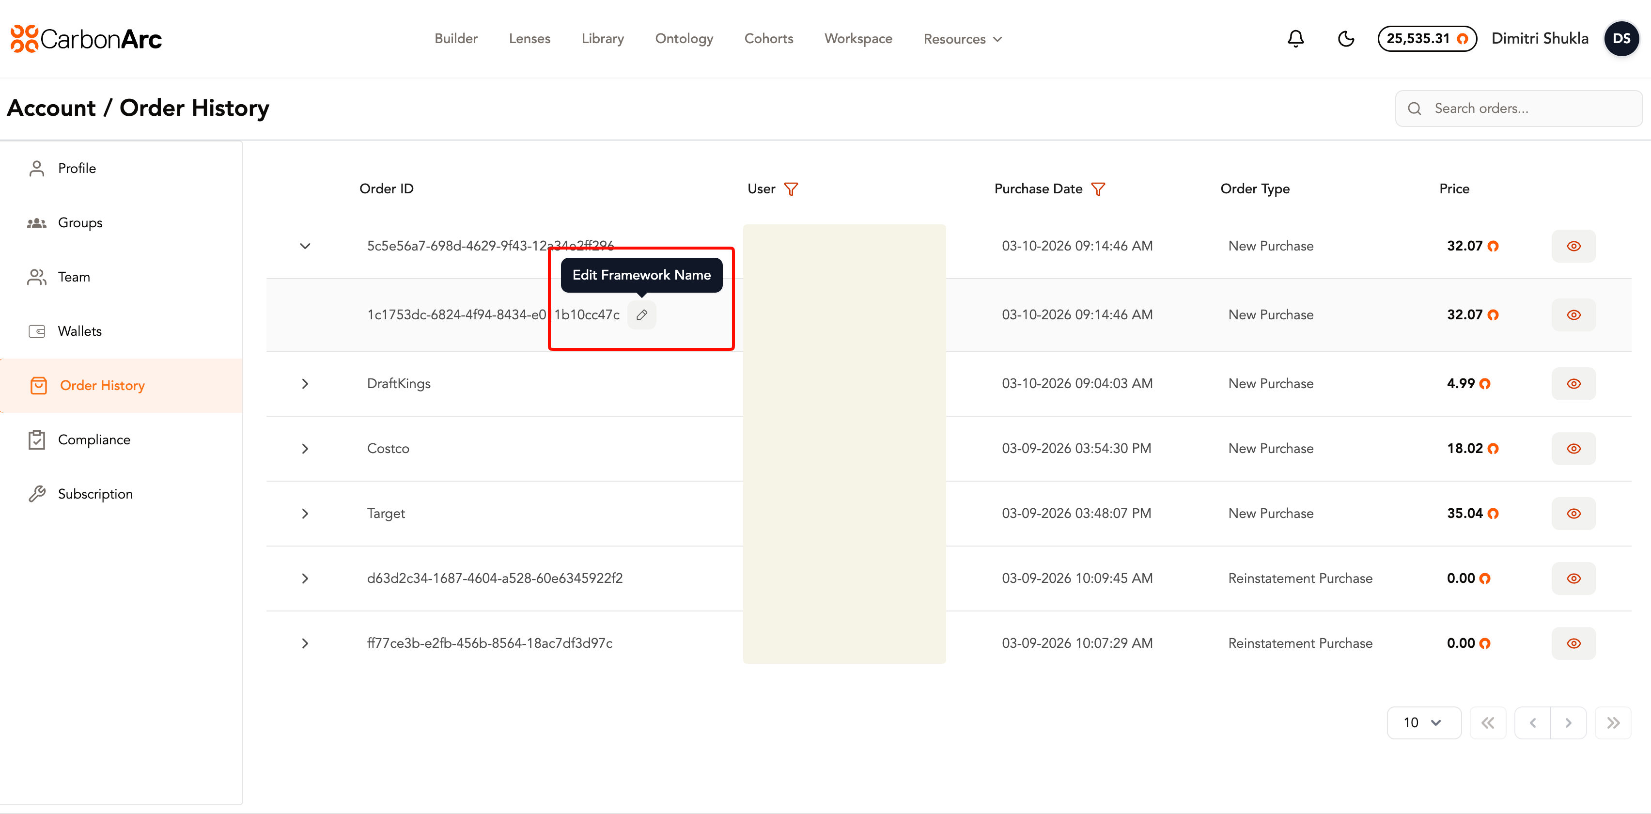Filter by User column funnel icon

791,189
